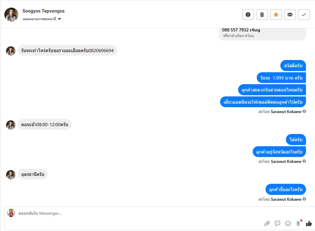Select message containing phone 0820696694

click(x=67, y=50)
